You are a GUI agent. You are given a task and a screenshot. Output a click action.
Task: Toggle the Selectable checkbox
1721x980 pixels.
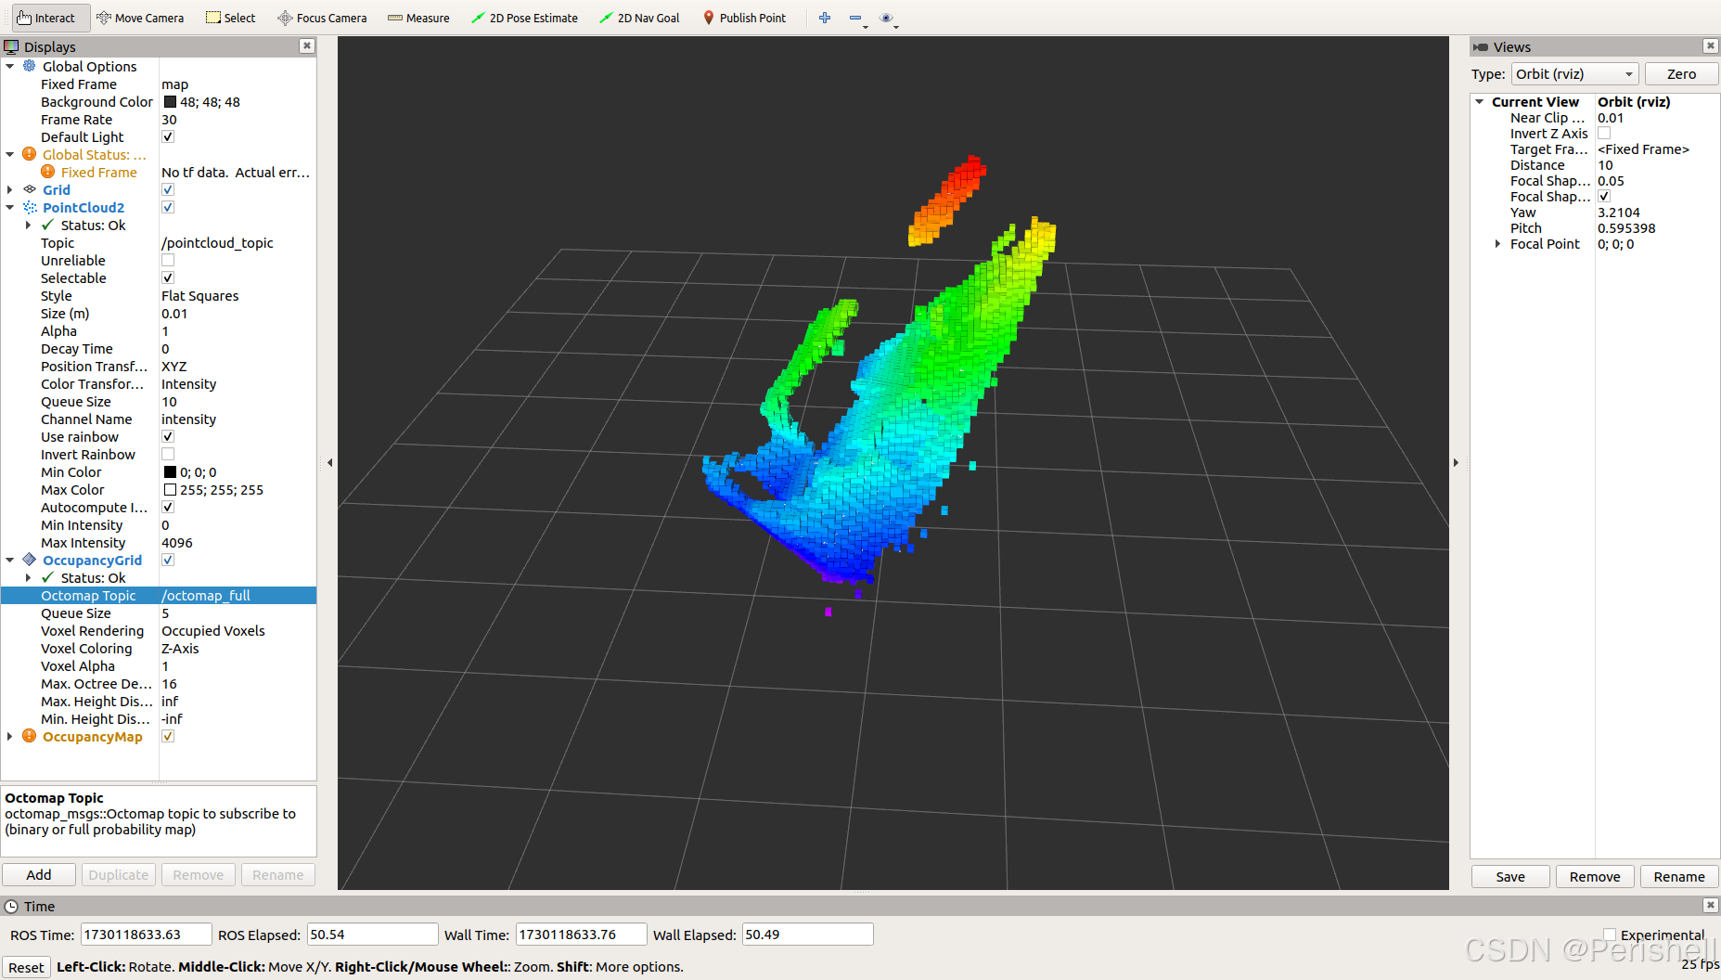168,277
